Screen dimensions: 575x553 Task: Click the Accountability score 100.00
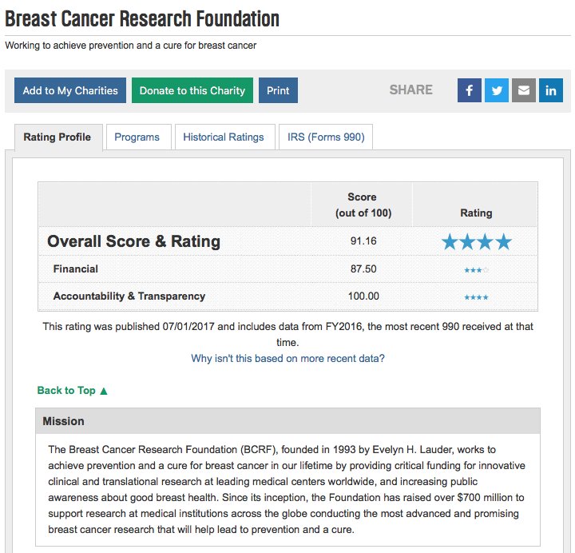click(x=363, y=296)
